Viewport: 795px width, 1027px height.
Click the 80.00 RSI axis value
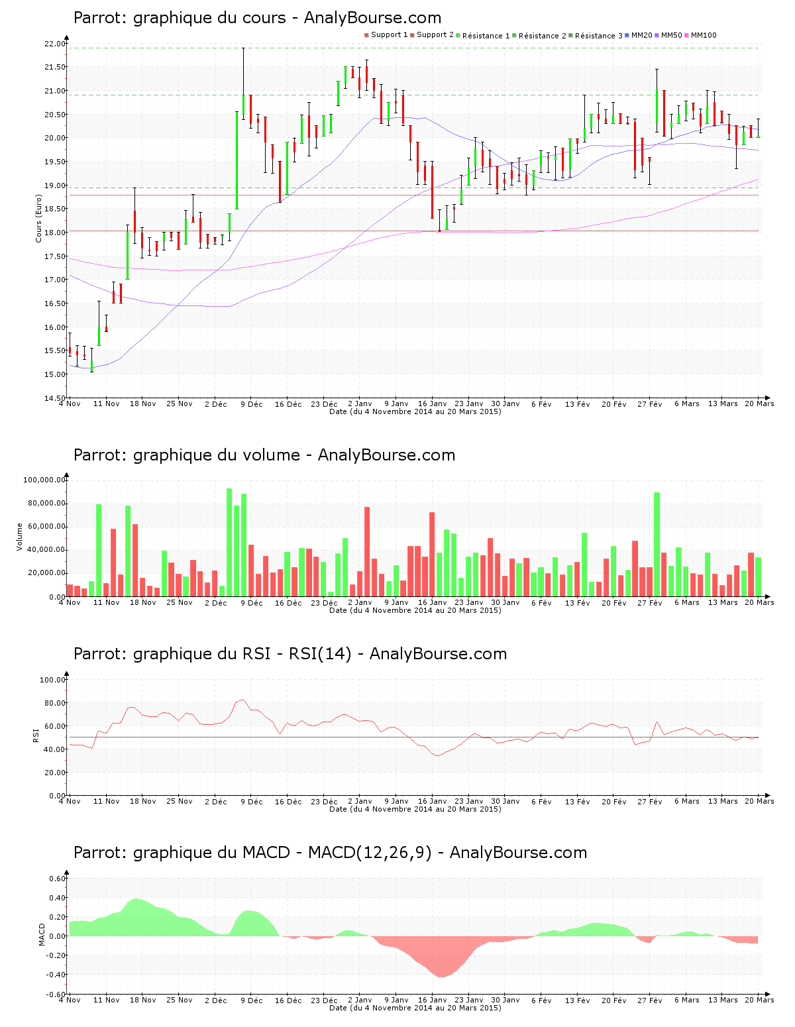point(55,703)
